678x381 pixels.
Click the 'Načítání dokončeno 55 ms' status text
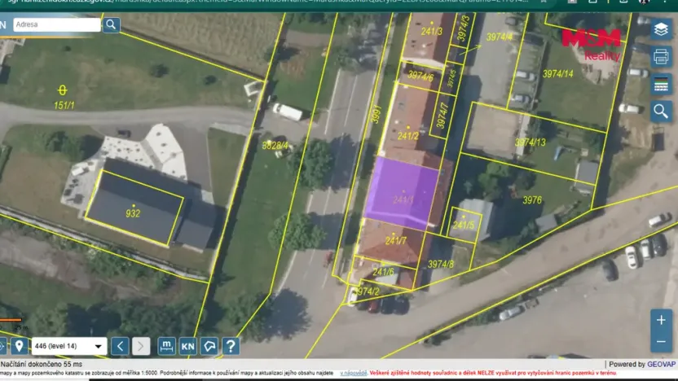pos(42,364)
